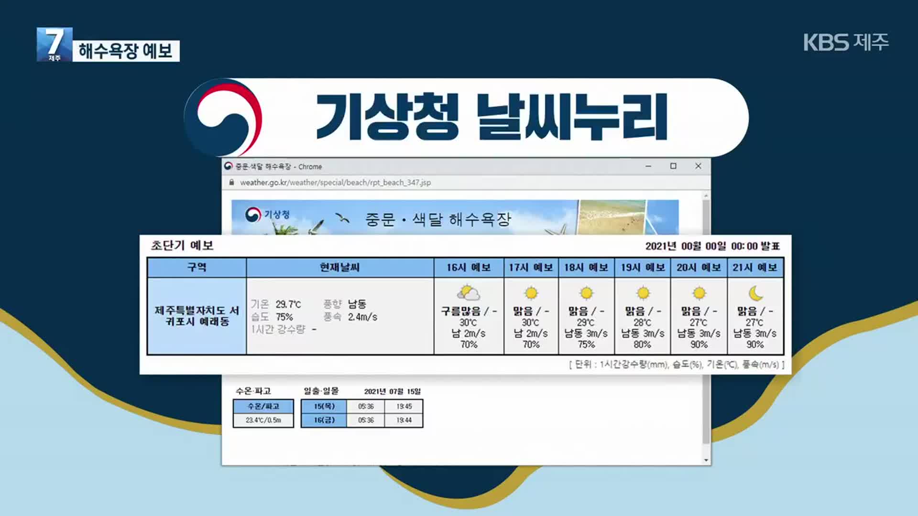Click the 현재날씨 column header
Viewport: 918px width, 516px height.
click(x=340, y=268)
